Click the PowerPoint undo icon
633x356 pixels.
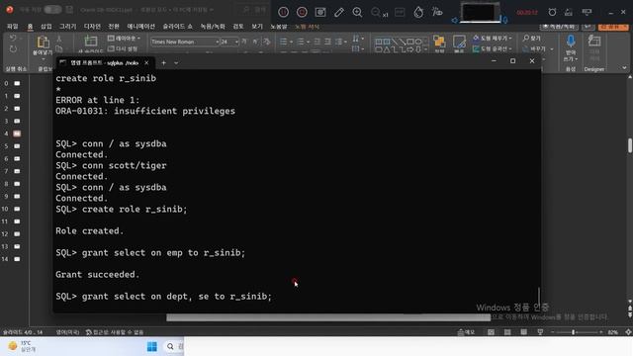pyautogui.click(x=13, y=38)
